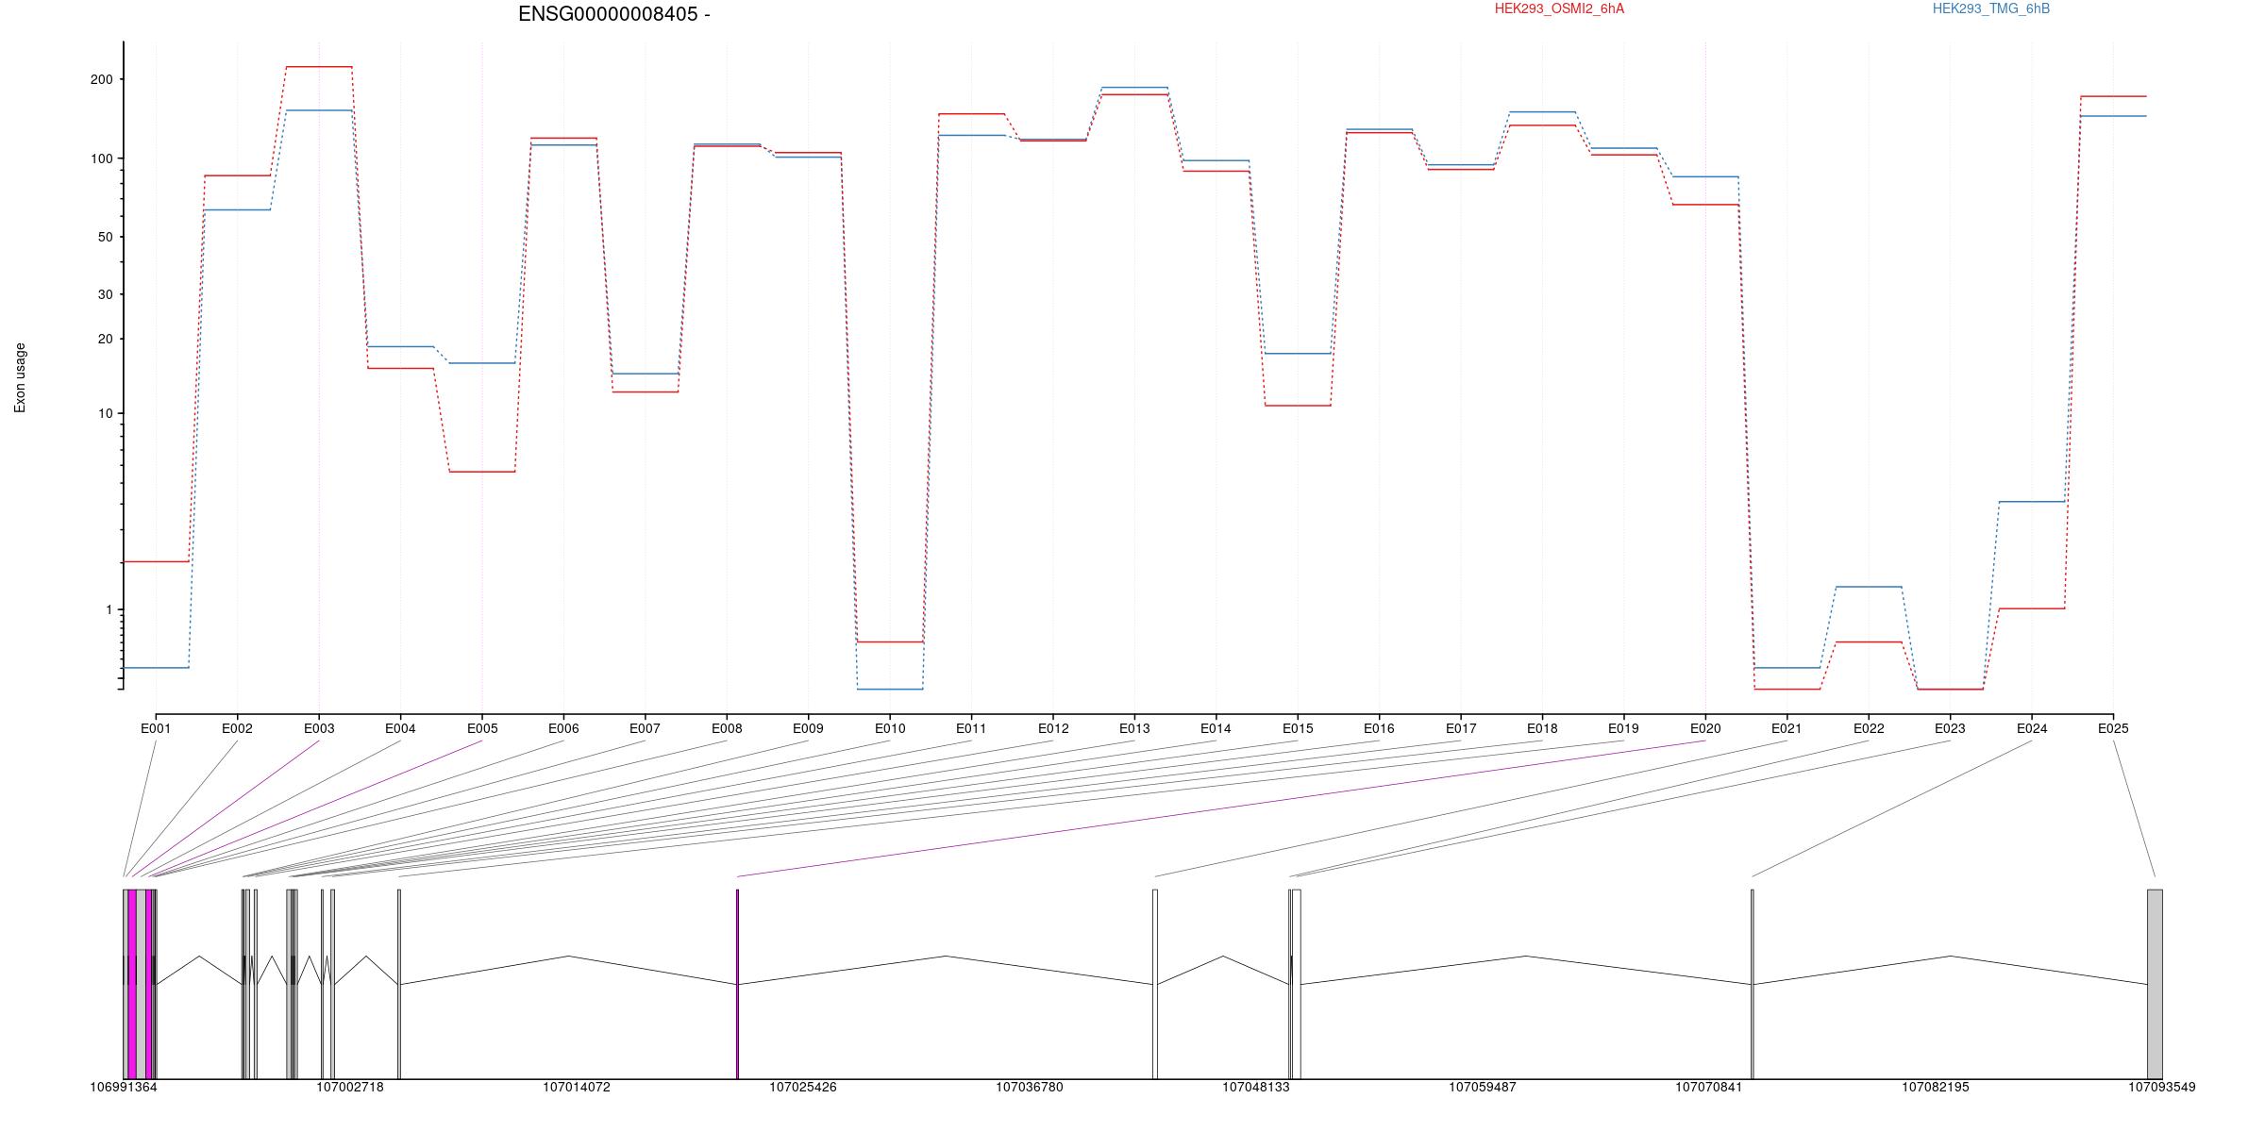Click exon label E021
2265x1132 pixels.
[x=1787, y=728]
